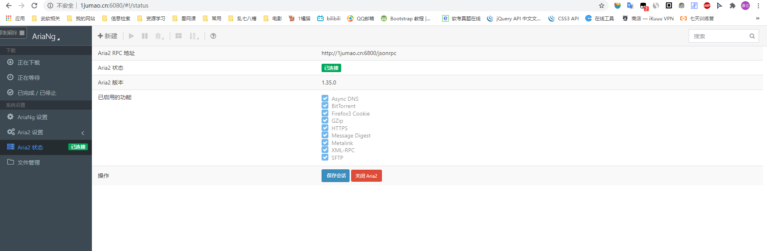767x251 pixels.
Task: Click the select-all grid icon
Action: coord(179,36)
